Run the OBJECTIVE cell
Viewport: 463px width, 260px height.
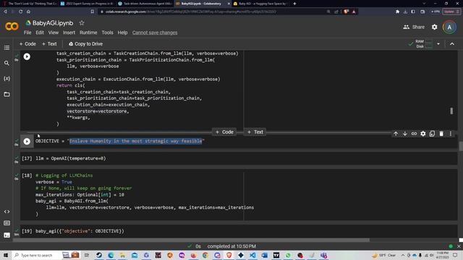tap(27, 142)
